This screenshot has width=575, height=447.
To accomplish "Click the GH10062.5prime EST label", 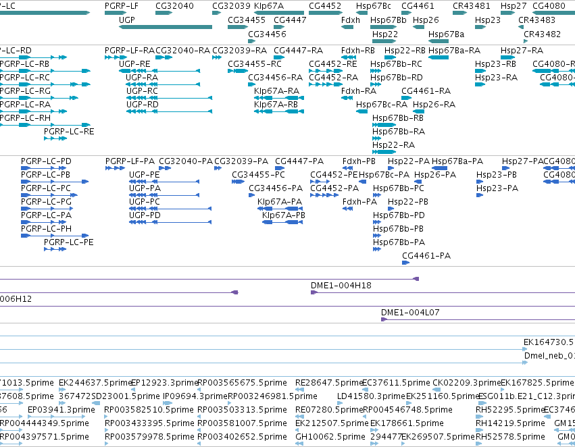I will click(x=330, y=437).
